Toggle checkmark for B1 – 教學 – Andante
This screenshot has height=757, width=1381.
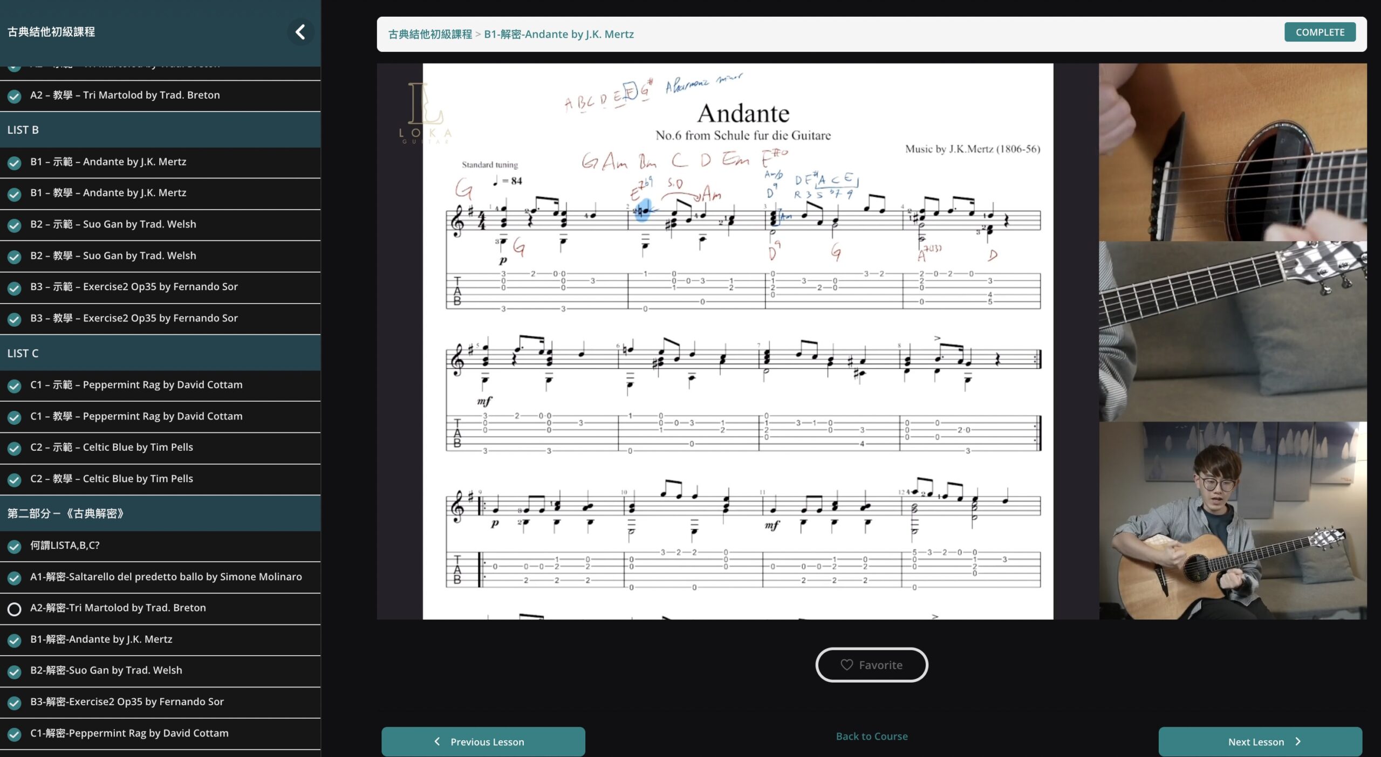(15, 194)
